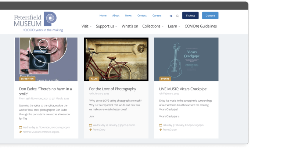294x156 pixels.
Task: Click ticket icon beside From £10.00
Action: (161, 130)
